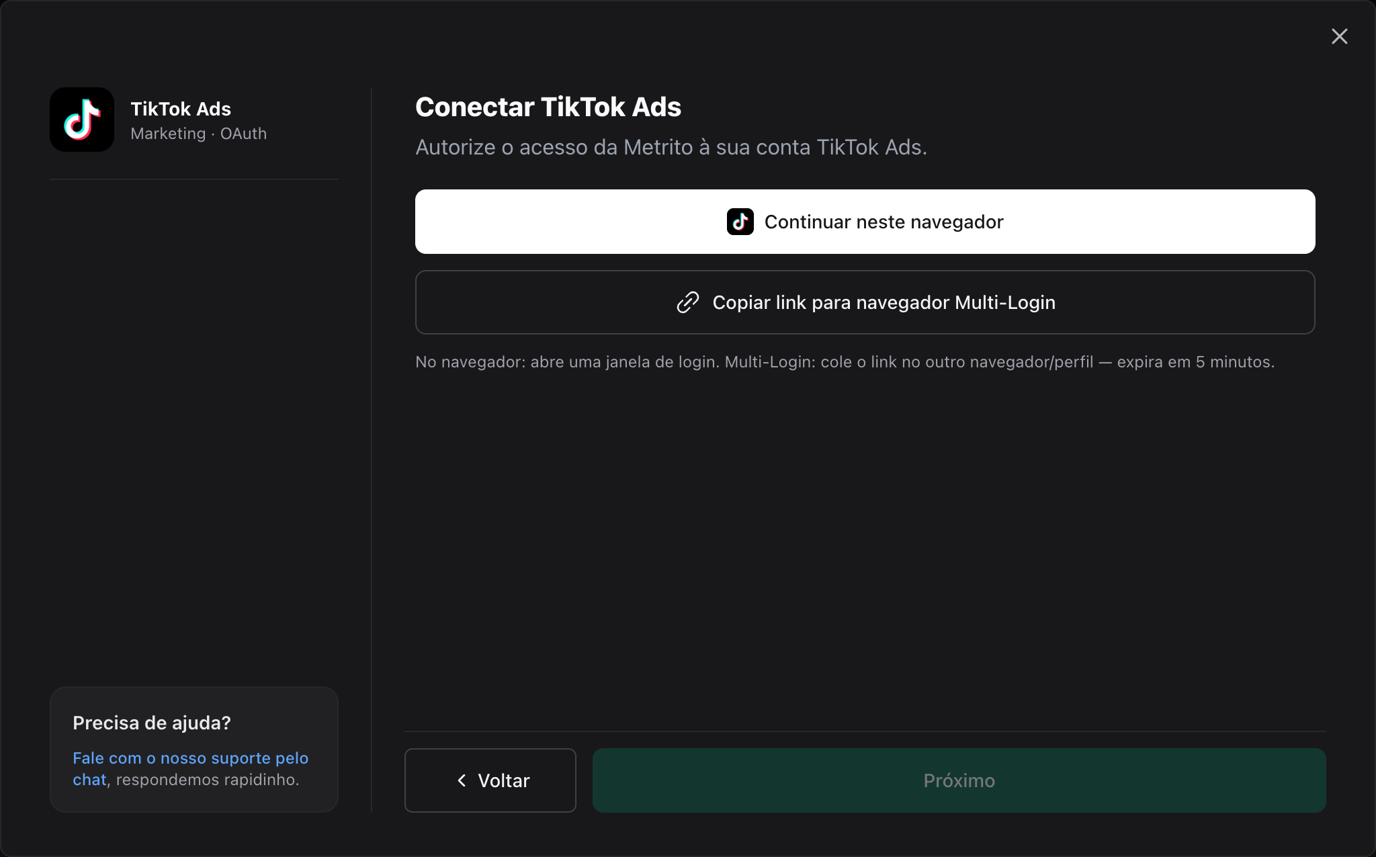Close the TikTok Ads connection dialog

[x=1339, y=36]
